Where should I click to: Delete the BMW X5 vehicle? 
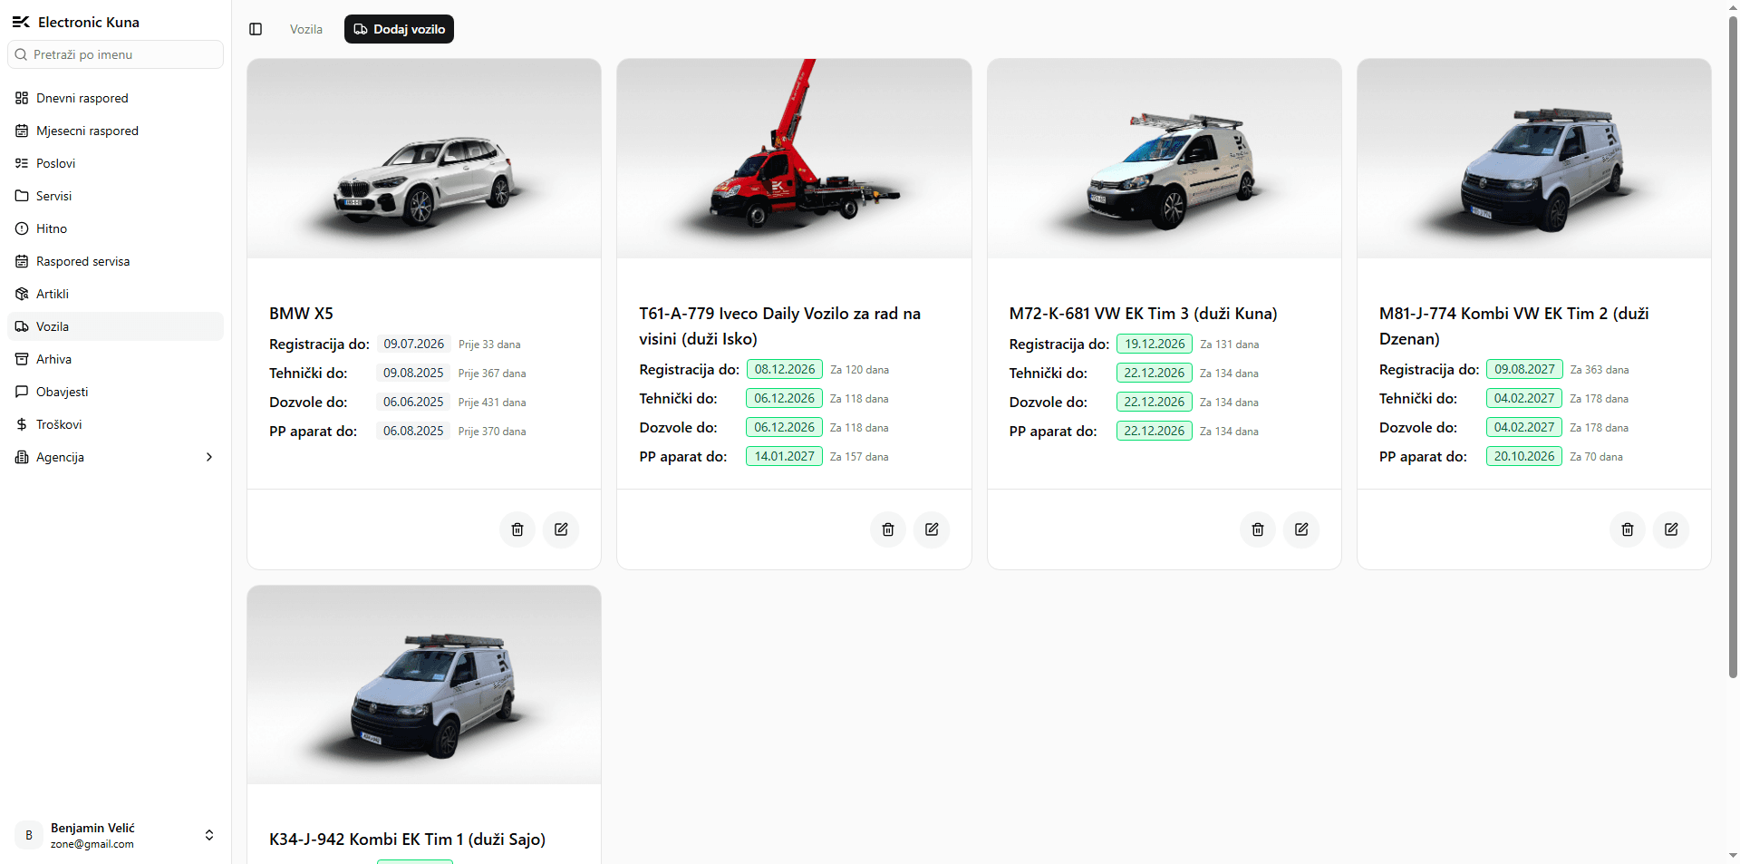pos(517,529)
